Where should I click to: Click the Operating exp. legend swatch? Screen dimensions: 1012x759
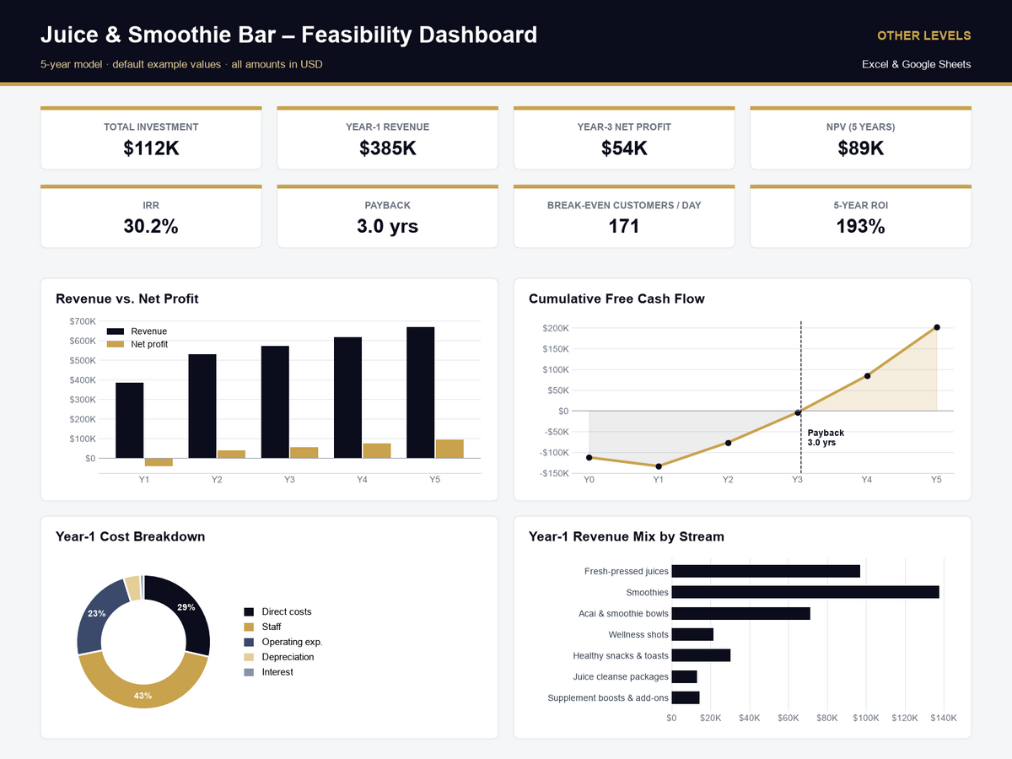(x=249, y=642)
